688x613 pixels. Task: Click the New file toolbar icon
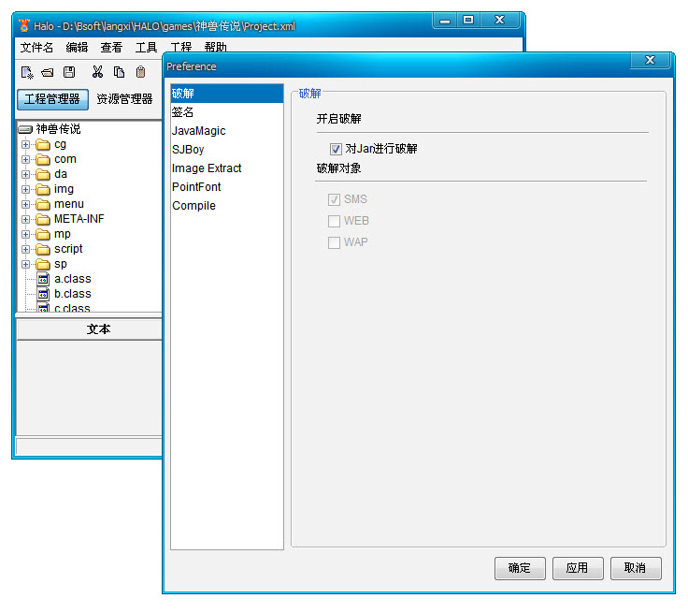[27, 72]
